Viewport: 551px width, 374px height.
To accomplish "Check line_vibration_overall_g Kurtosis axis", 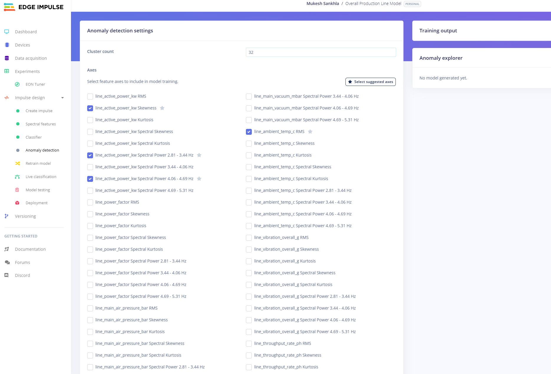I will point(249,261).
